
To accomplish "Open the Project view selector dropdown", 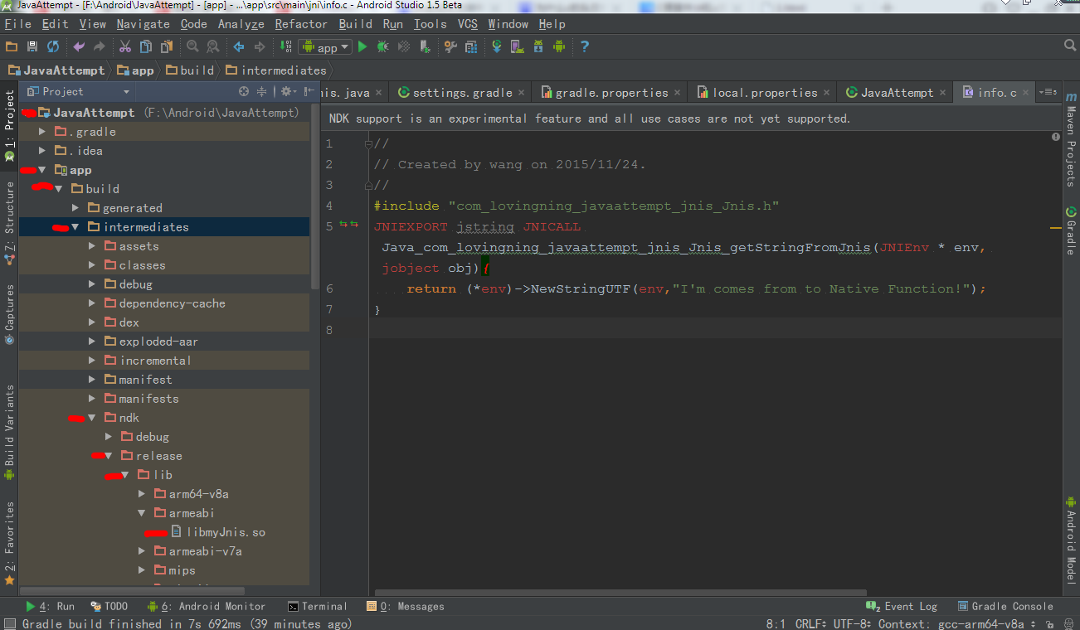I will 78,91.
